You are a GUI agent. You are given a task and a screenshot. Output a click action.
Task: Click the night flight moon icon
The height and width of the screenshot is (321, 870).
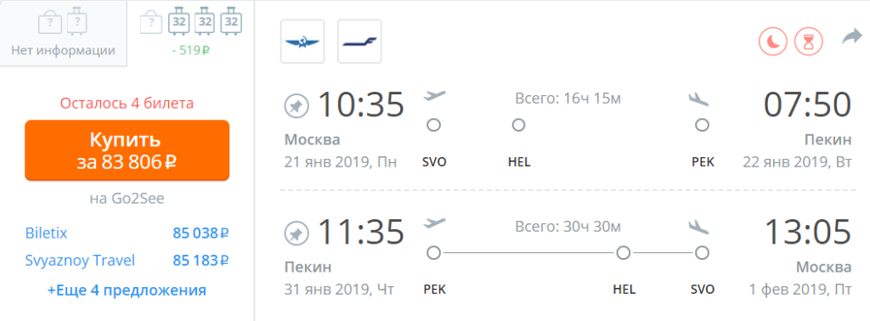[773, 42]
